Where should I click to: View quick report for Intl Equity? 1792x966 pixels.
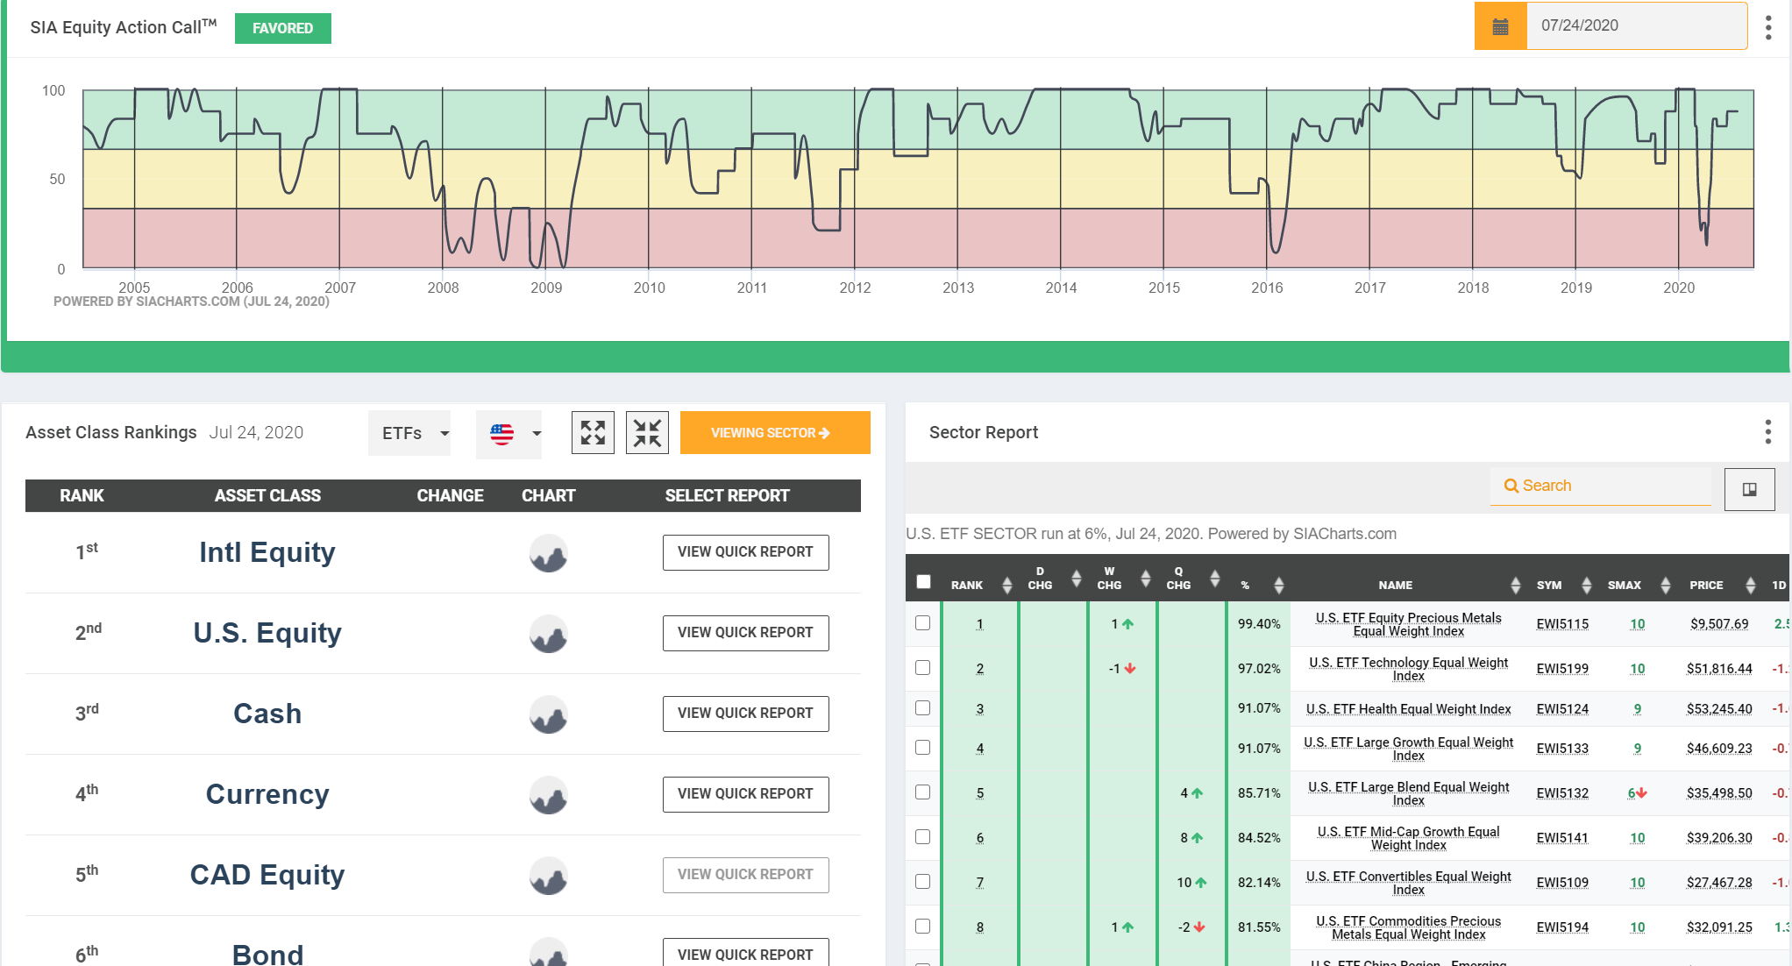pos(745,552)
